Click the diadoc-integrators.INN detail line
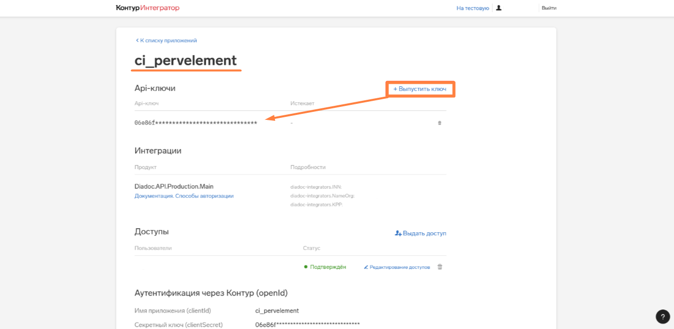The image size is (674, 329). click(316, 187)
